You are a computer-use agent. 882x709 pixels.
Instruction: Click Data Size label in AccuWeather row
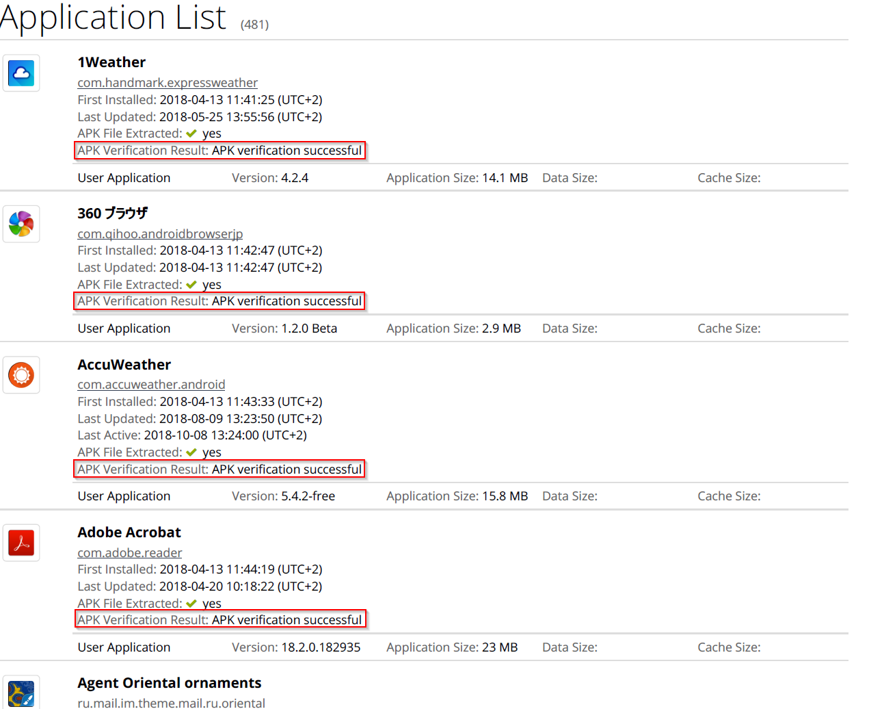tap(570, 496)
